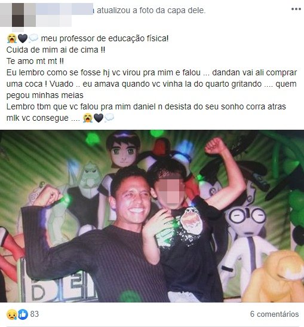The image size is (304, 327).
Task: Click the 'Te amo mt mt' line
Action: pyautogui.click(x=35, y=61)
